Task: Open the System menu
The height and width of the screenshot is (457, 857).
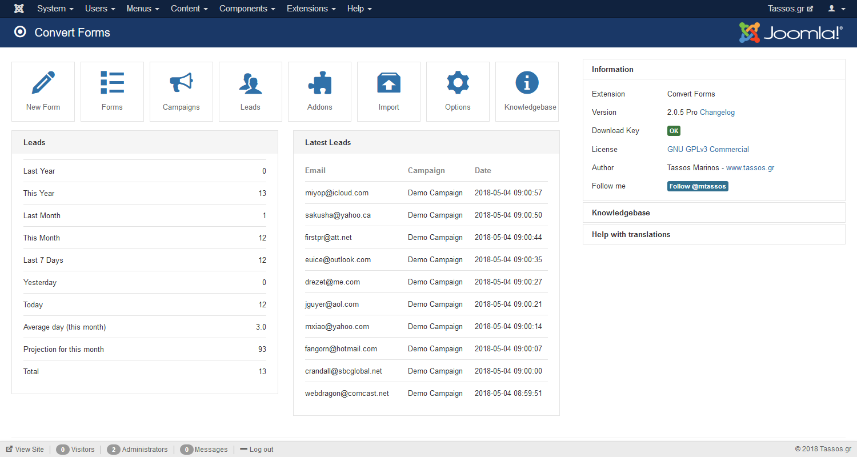Action: click(55, 9)
